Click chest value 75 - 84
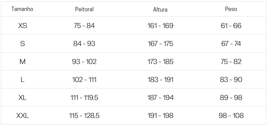This screenshot has height=125, width=267. point(84,26)
